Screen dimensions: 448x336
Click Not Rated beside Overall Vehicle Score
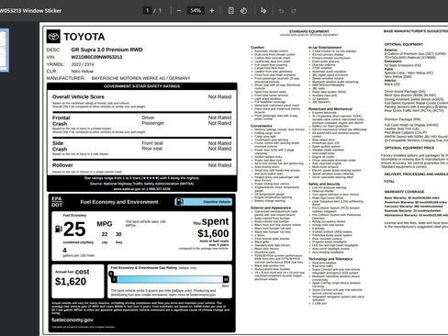(x=219, y=96)
